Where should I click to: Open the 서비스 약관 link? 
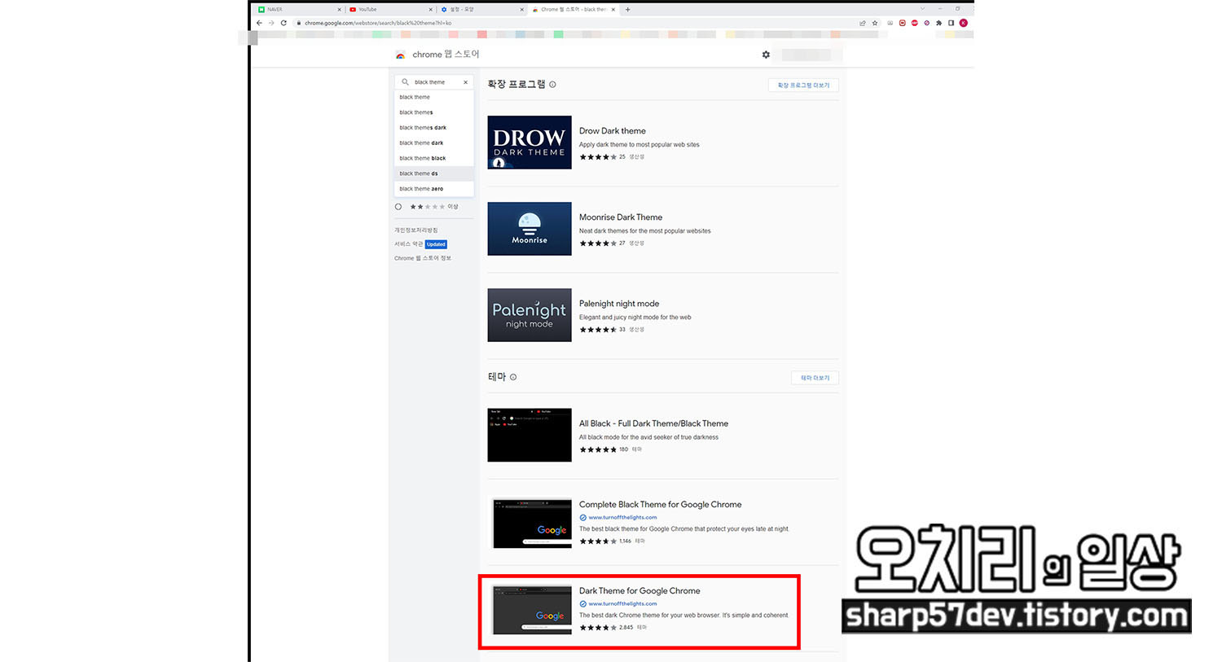point(409,244)
